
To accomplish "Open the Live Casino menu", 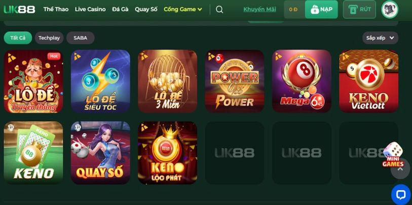I will (90, 10).
